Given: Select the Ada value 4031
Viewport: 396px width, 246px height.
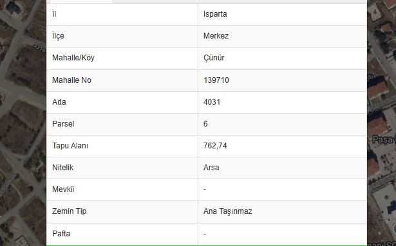Looking at the screenshot, I should (x=212, y=102).
